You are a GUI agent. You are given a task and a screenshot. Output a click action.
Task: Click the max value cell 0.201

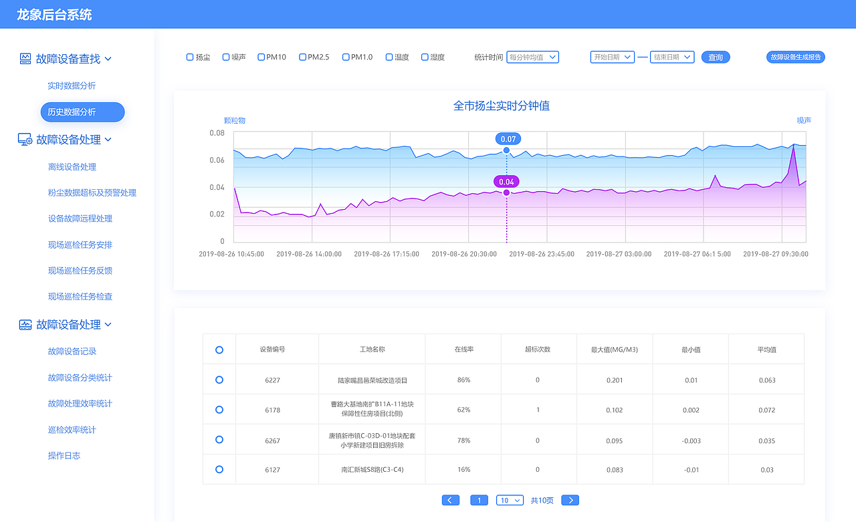coord(615,380)
